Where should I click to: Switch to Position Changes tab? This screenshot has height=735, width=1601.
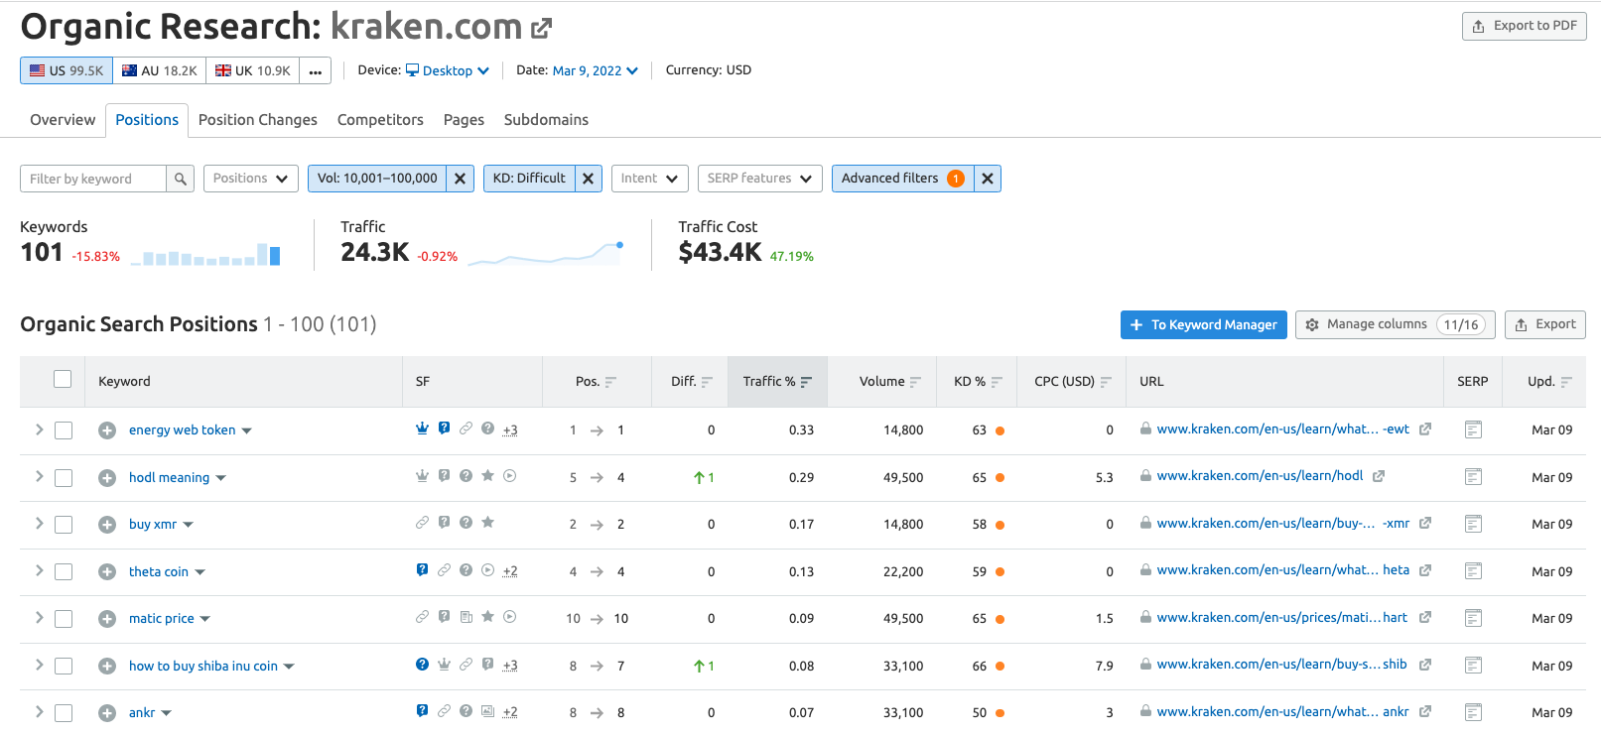pos(258,120)
